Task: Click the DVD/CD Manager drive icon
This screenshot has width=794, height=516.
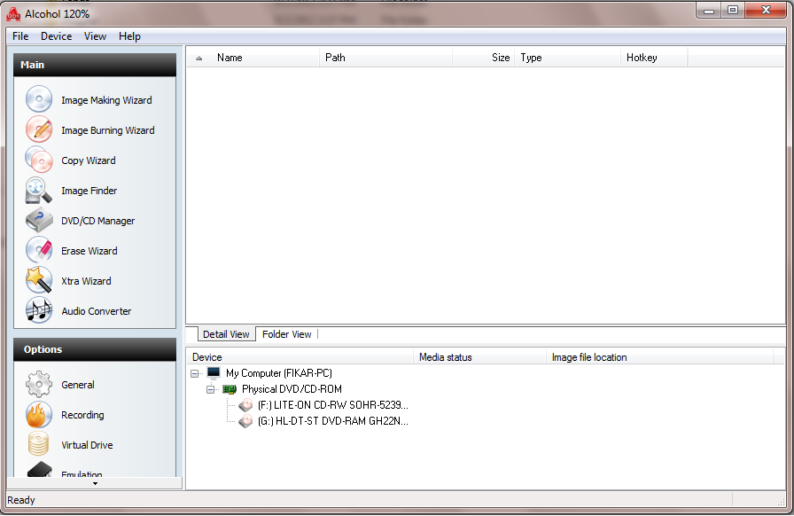Action: 39,220
